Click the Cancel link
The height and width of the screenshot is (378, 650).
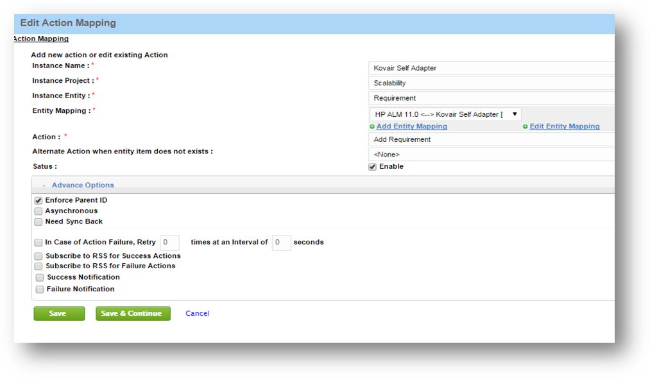(x=197, y=313)
